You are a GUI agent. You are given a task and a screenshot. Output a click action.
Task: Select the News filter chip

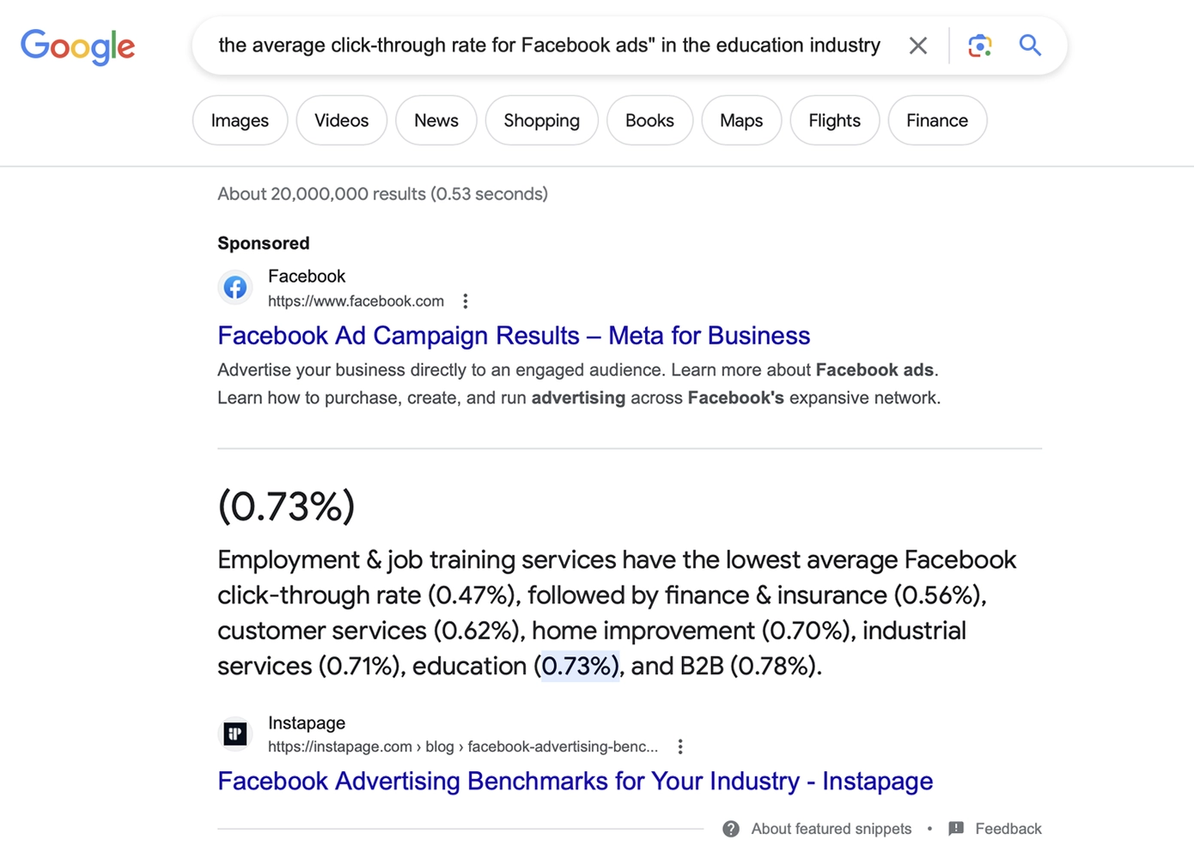click(436, 120)
